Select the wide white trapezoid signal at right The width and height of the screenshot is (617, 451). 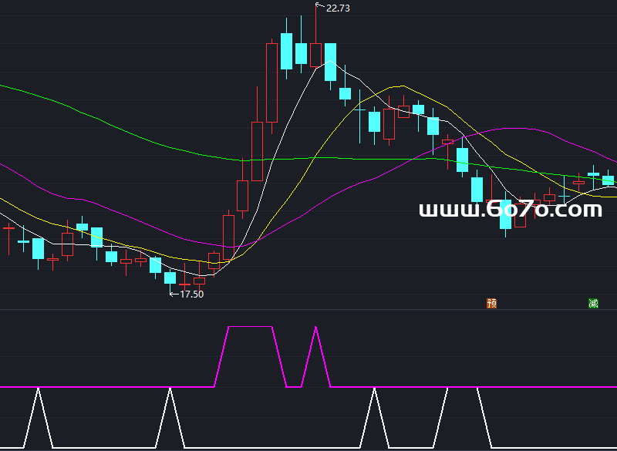463,388
